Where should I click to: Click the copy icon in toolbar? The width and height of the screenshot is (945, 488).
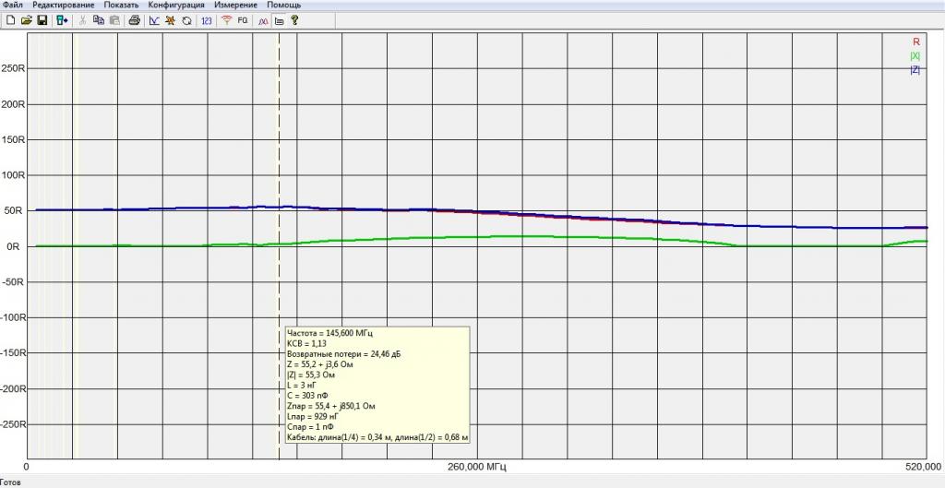tap(98, 20)
